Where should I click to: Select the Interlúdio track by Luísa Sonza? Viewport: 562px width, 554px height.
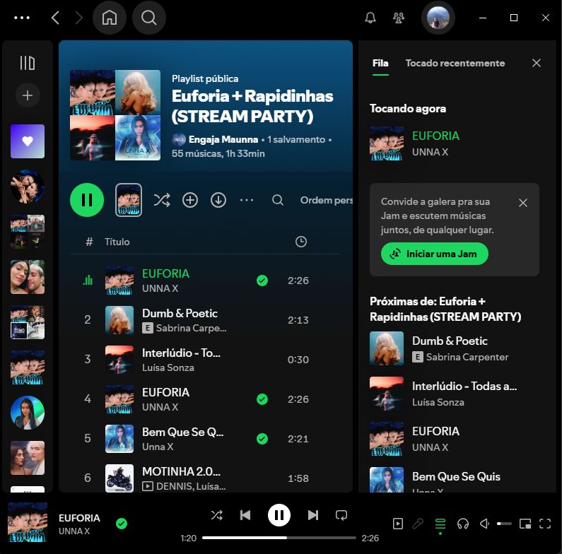point(206,360)
